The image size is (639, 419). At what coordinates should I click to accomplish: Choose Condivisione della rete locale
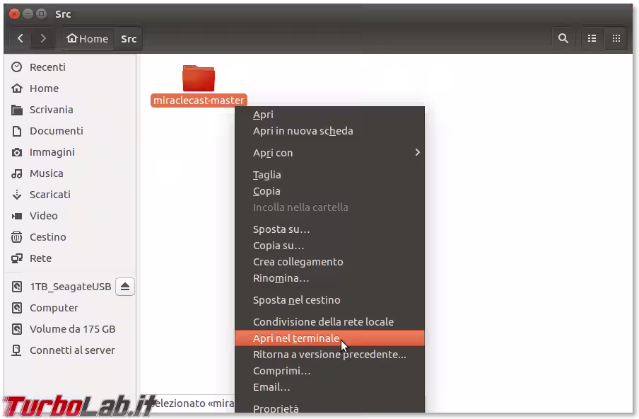point(329,322)
